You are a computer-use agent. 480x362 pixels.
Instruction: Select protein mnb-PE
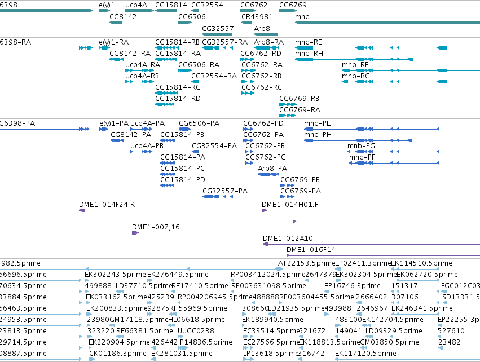pos(317,123)
